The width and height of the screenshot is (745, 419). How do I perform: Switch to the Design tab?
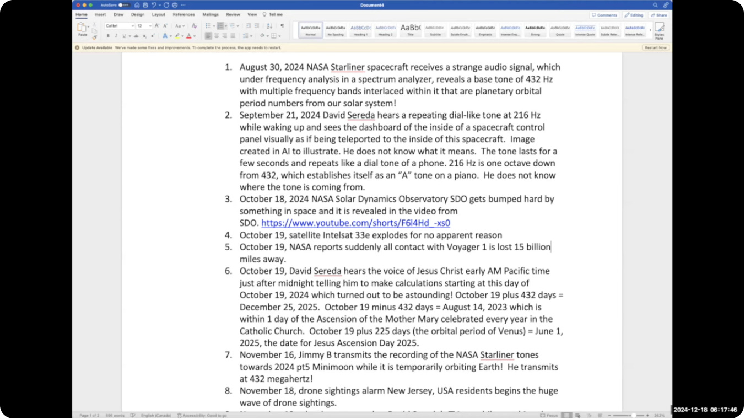pyautogui.click(x=138, y=14)
